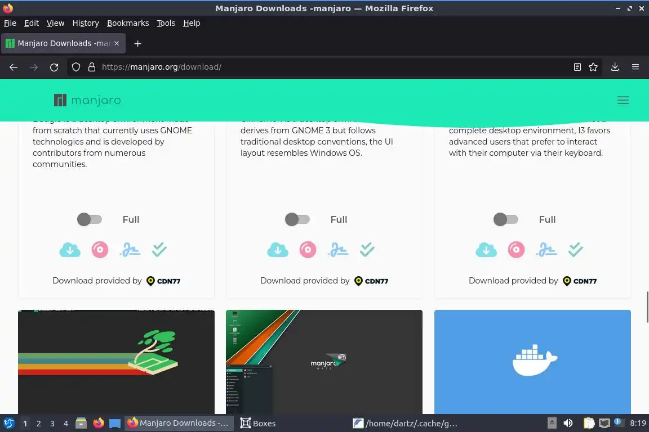Open the Help menu

point(192,23)
